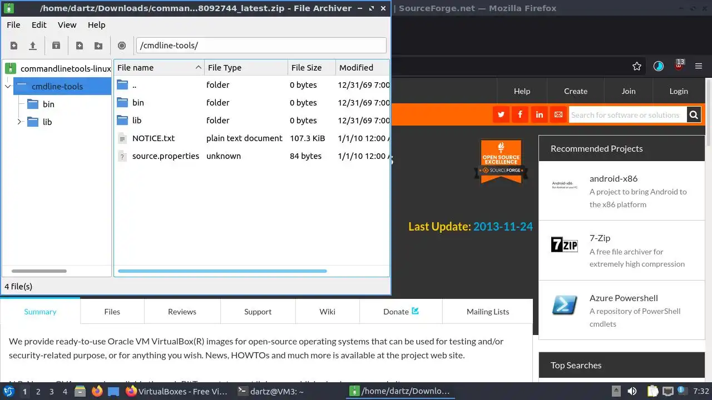Switch to the Support tab
This screenshot has height=400, width=712.
pos(258,312)
